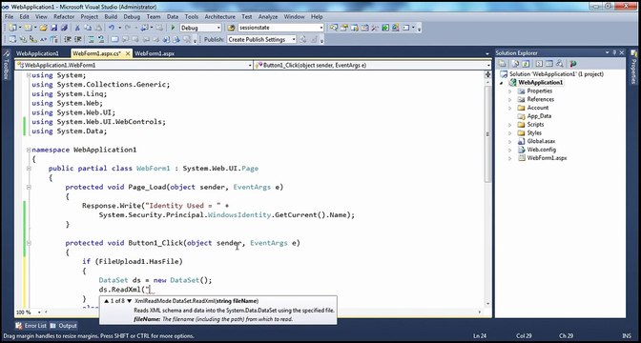Click the New Project toolbar icon
The height and width of the screenshot is (343, 641).
(13, 28)
